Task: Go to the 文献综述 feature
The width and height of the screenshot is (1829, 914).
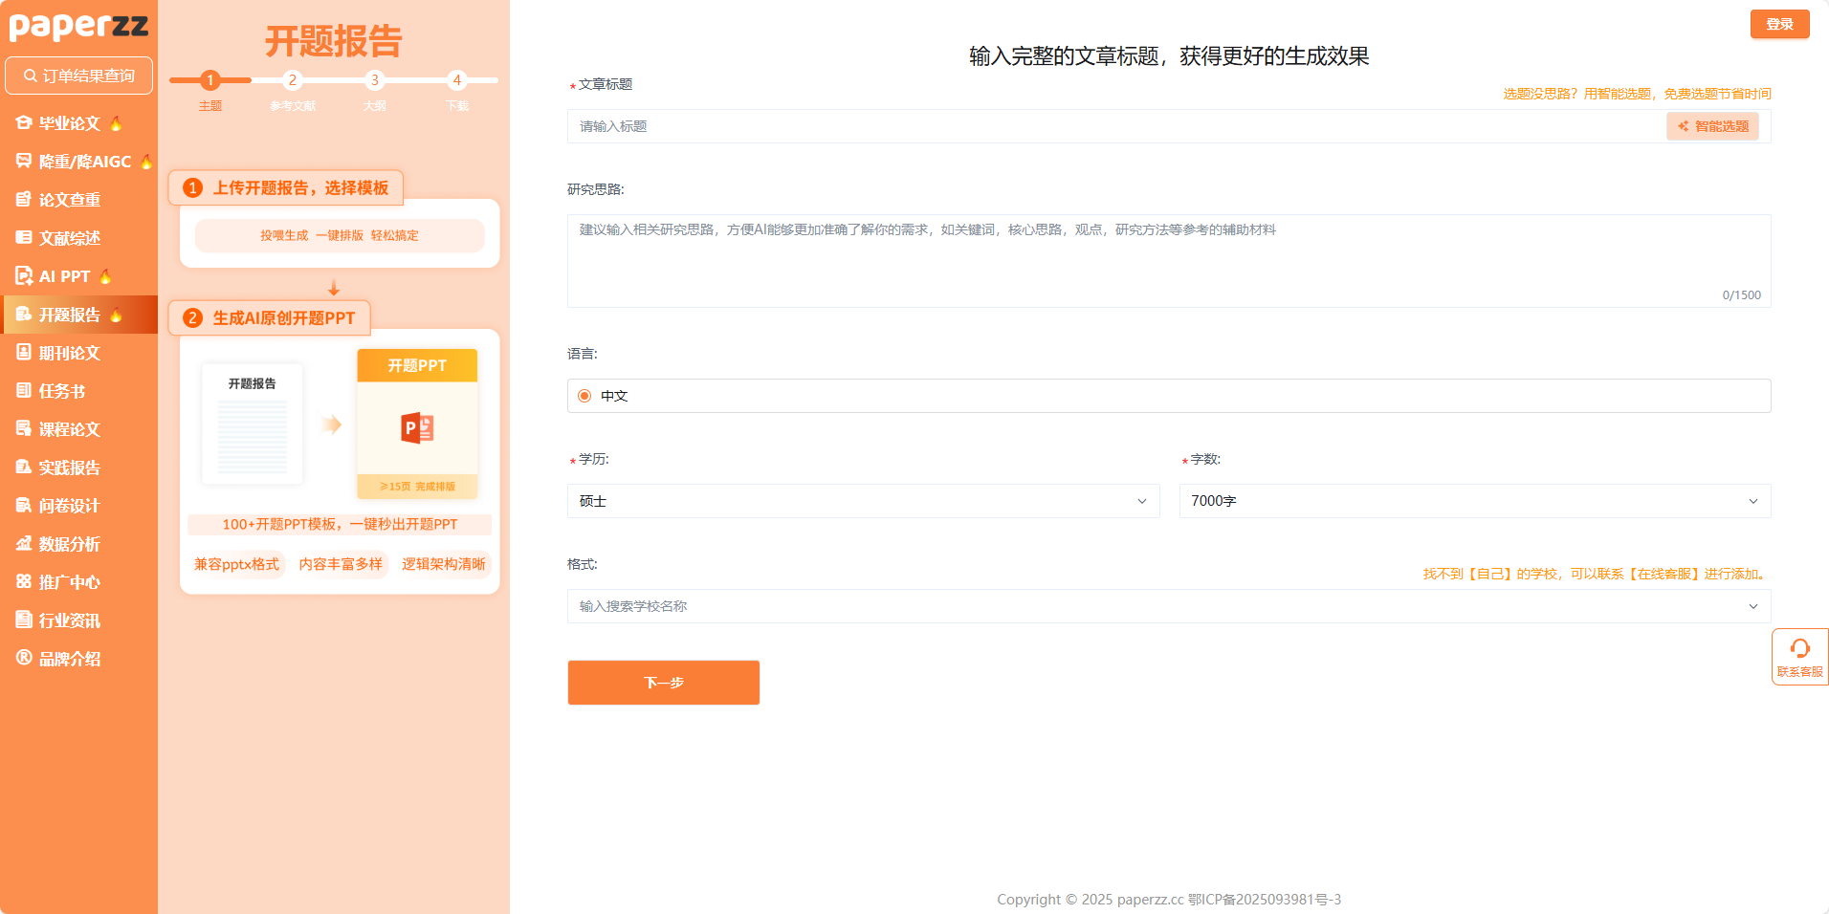Action: tap(69, 238)
